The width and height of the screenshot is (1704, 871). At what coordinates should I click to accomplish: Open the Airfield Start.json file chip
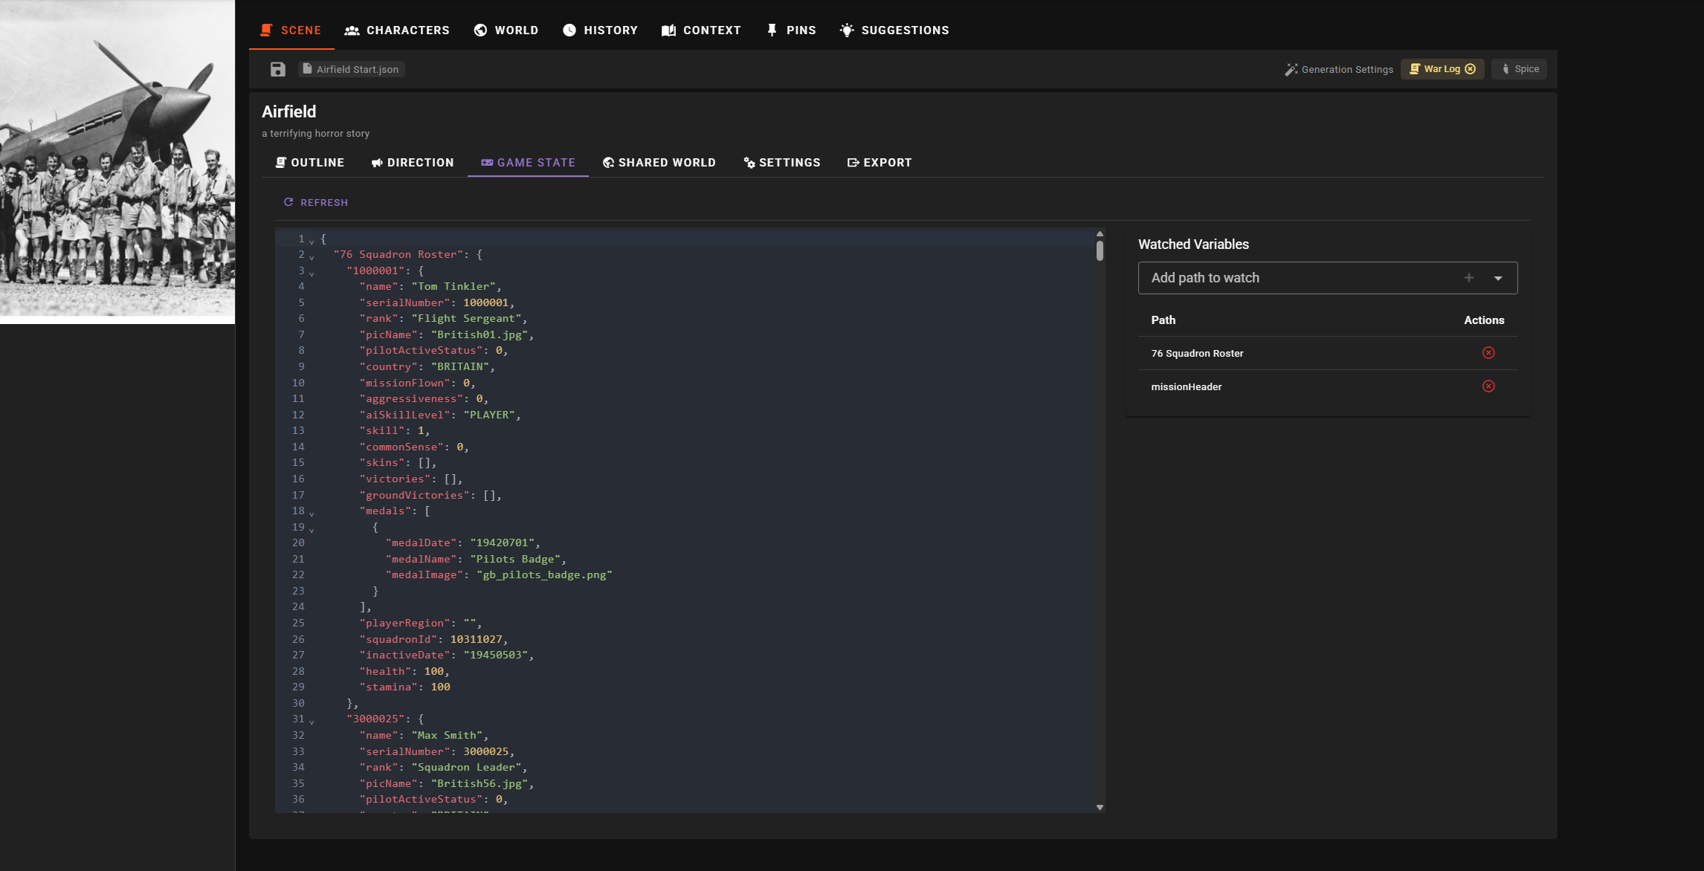[x=352, y=69]
